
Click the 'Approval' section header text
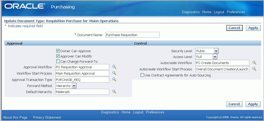coord(14,43)
